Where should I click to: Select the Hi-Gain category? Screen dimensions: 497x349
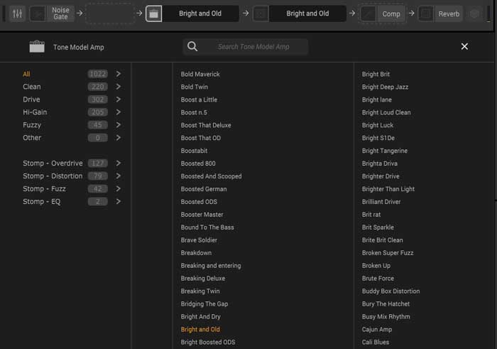(35, 112)
